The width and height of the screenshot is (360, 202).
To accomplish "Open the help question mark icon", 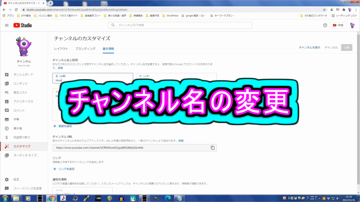I will pos(325,25).
